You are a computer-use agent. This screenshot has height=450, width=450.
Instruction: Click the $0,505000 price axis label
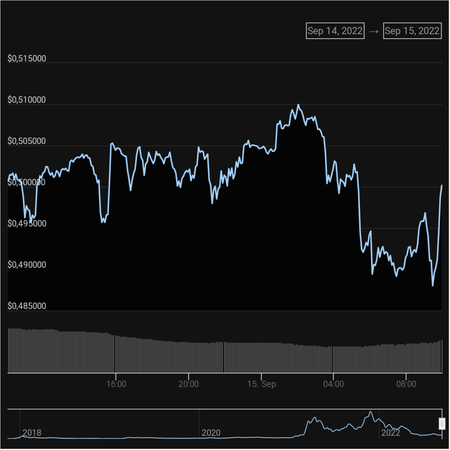(x=27, y=142)
